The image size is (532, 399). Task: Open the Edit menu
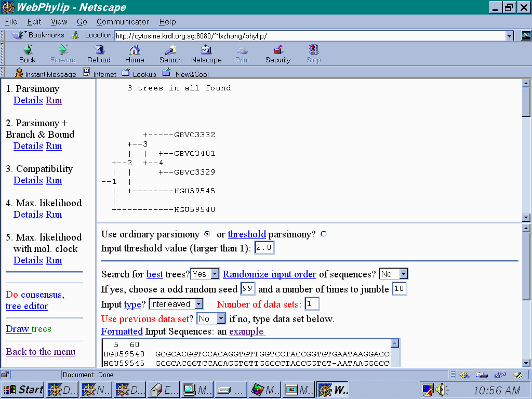point(34,22)
